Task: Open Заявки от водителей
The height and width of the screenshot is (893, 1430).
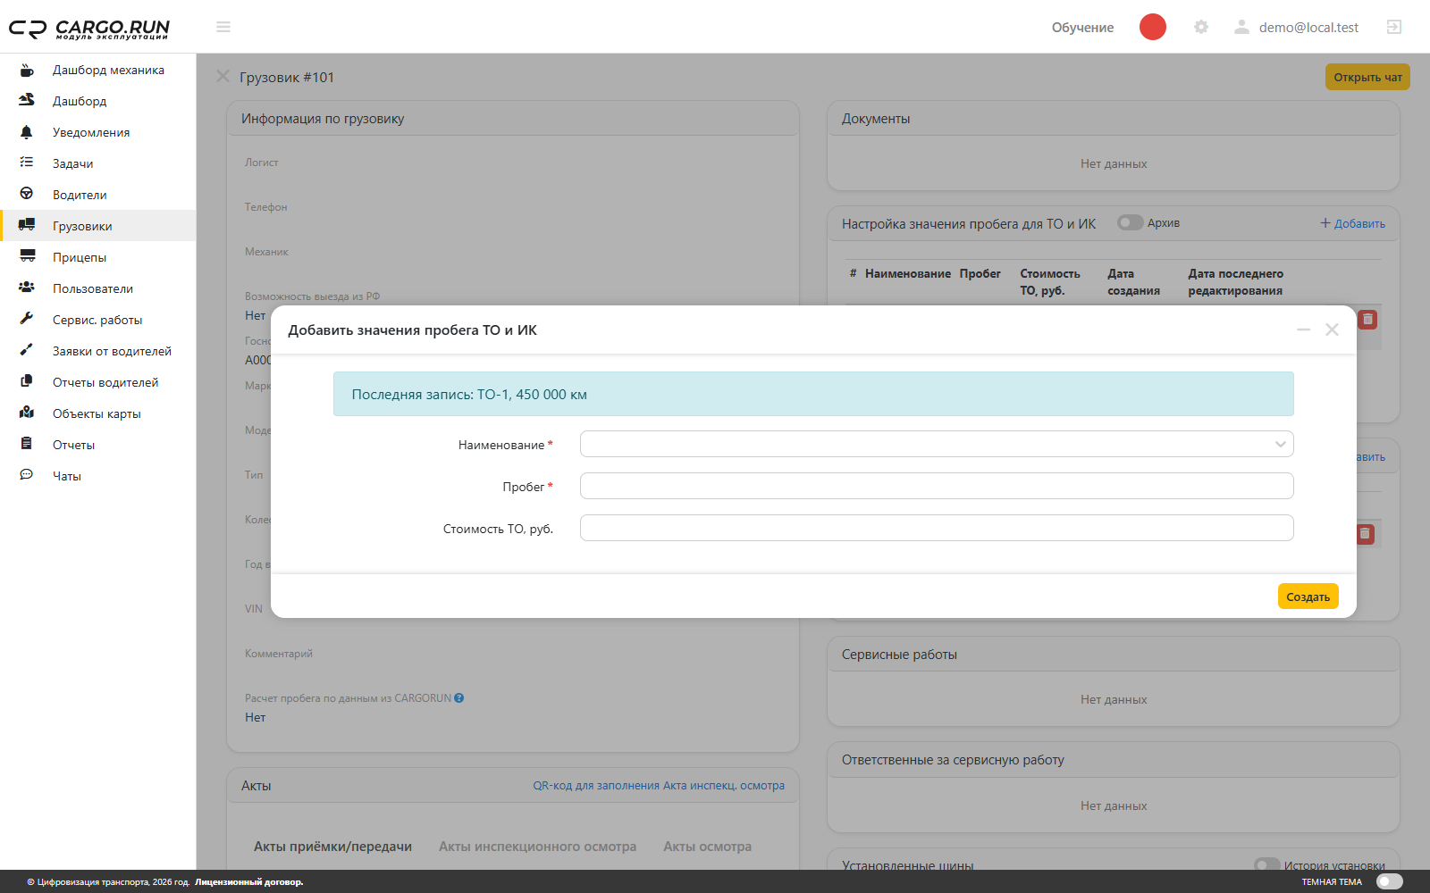Action: coord(98,351)
